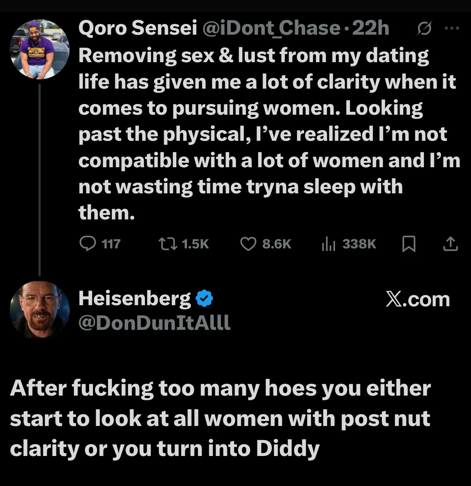Click Heisenberg's blue verified badge
Image resolution: width=471 pixels, height=486 pixels.
pyautogui.click(x=204, y=298)
